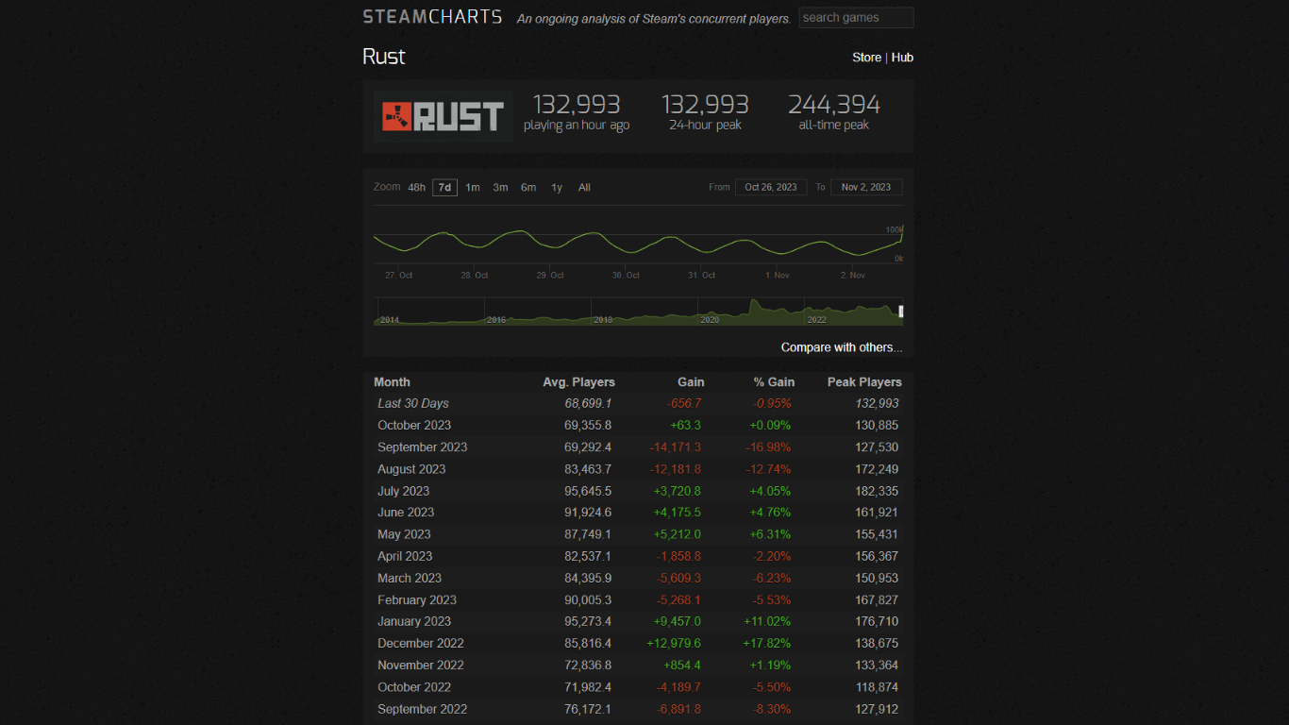Select the October 2022 row label
1289x725 pixels.
pos(414,687)
